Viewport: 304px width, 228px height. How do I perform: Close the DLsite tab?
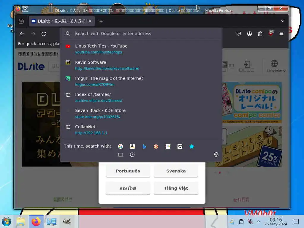[x=90, y=21]
